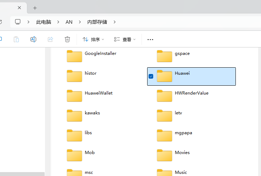Click the HWRenderValue folder name
The image size is (261, 176).
[x=191, y=93]
